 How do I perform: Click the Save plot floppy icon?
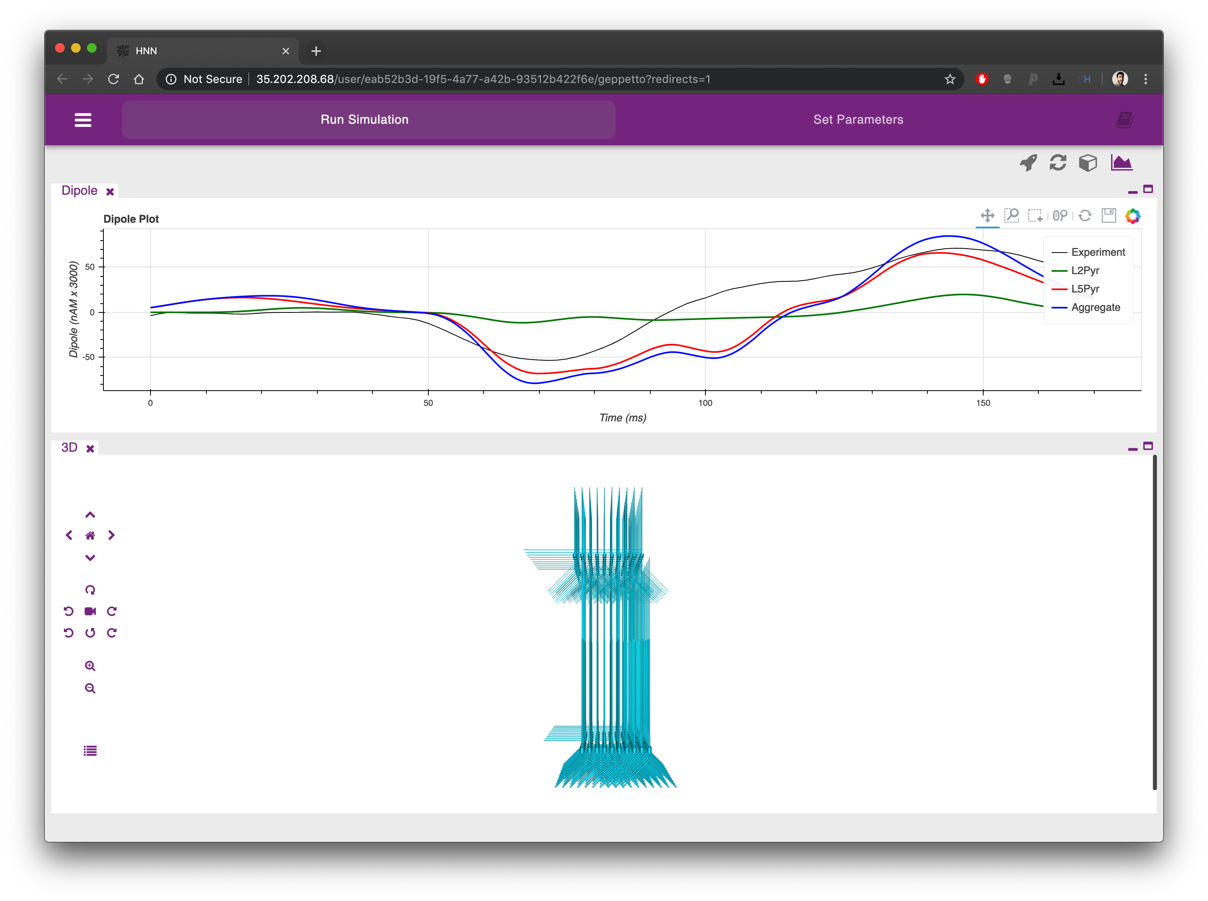tap(1109, 215)
